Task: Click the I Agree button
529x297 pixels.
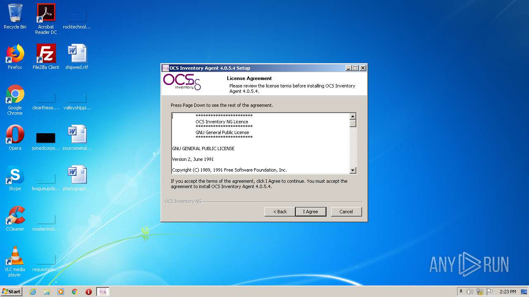Action: 311,212
